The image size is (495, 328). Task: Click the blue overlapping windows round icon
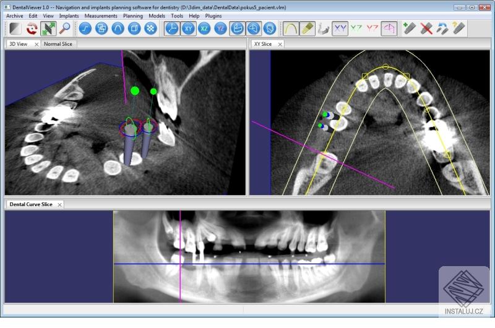(101, 28)
